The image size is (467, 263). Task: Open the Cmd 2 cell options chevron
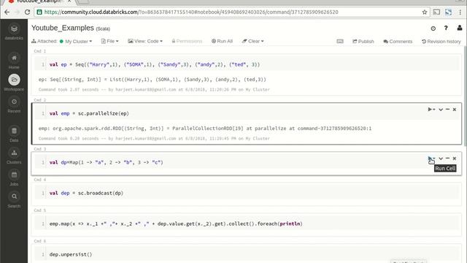[441, 110]
